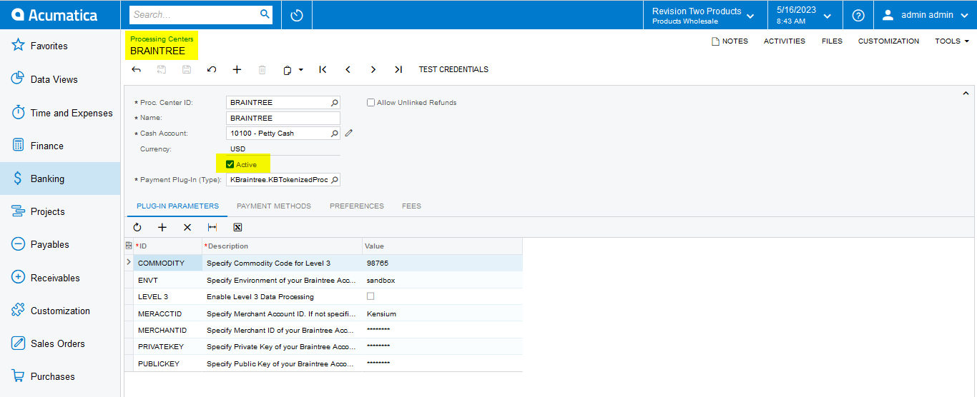Viewport: 977px width, 397px height.
Task: Open Time and Expenses workspace
Action: 60,113
